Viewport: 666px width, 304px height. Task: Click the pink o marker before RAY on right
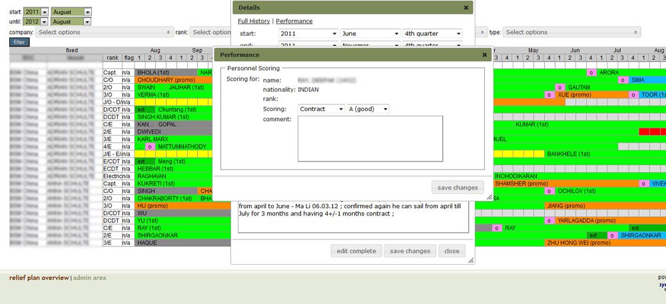click(497, 228)
